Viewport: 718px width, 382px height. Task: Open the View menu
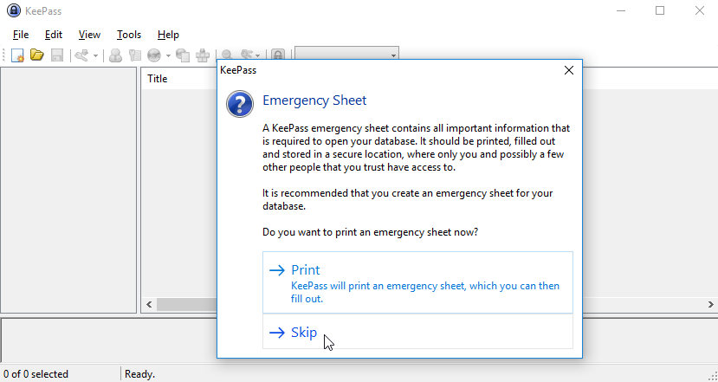pos(89,35)
